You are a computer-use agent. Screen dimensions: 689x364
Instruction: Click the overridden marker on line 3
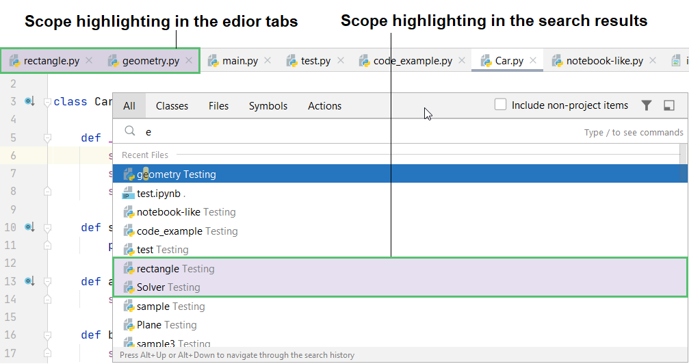[x=29, y=101]
